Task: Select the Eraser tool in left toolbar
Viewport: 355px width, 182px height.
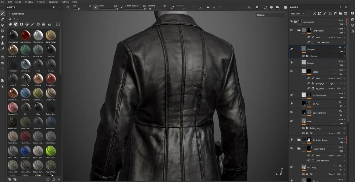Action: pos(3,19)
